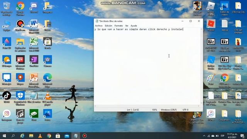The width and height of the screenshot is (247, 139).
Task: Click the Ln 1, Col 62 status entry
Action: point(133,110)
